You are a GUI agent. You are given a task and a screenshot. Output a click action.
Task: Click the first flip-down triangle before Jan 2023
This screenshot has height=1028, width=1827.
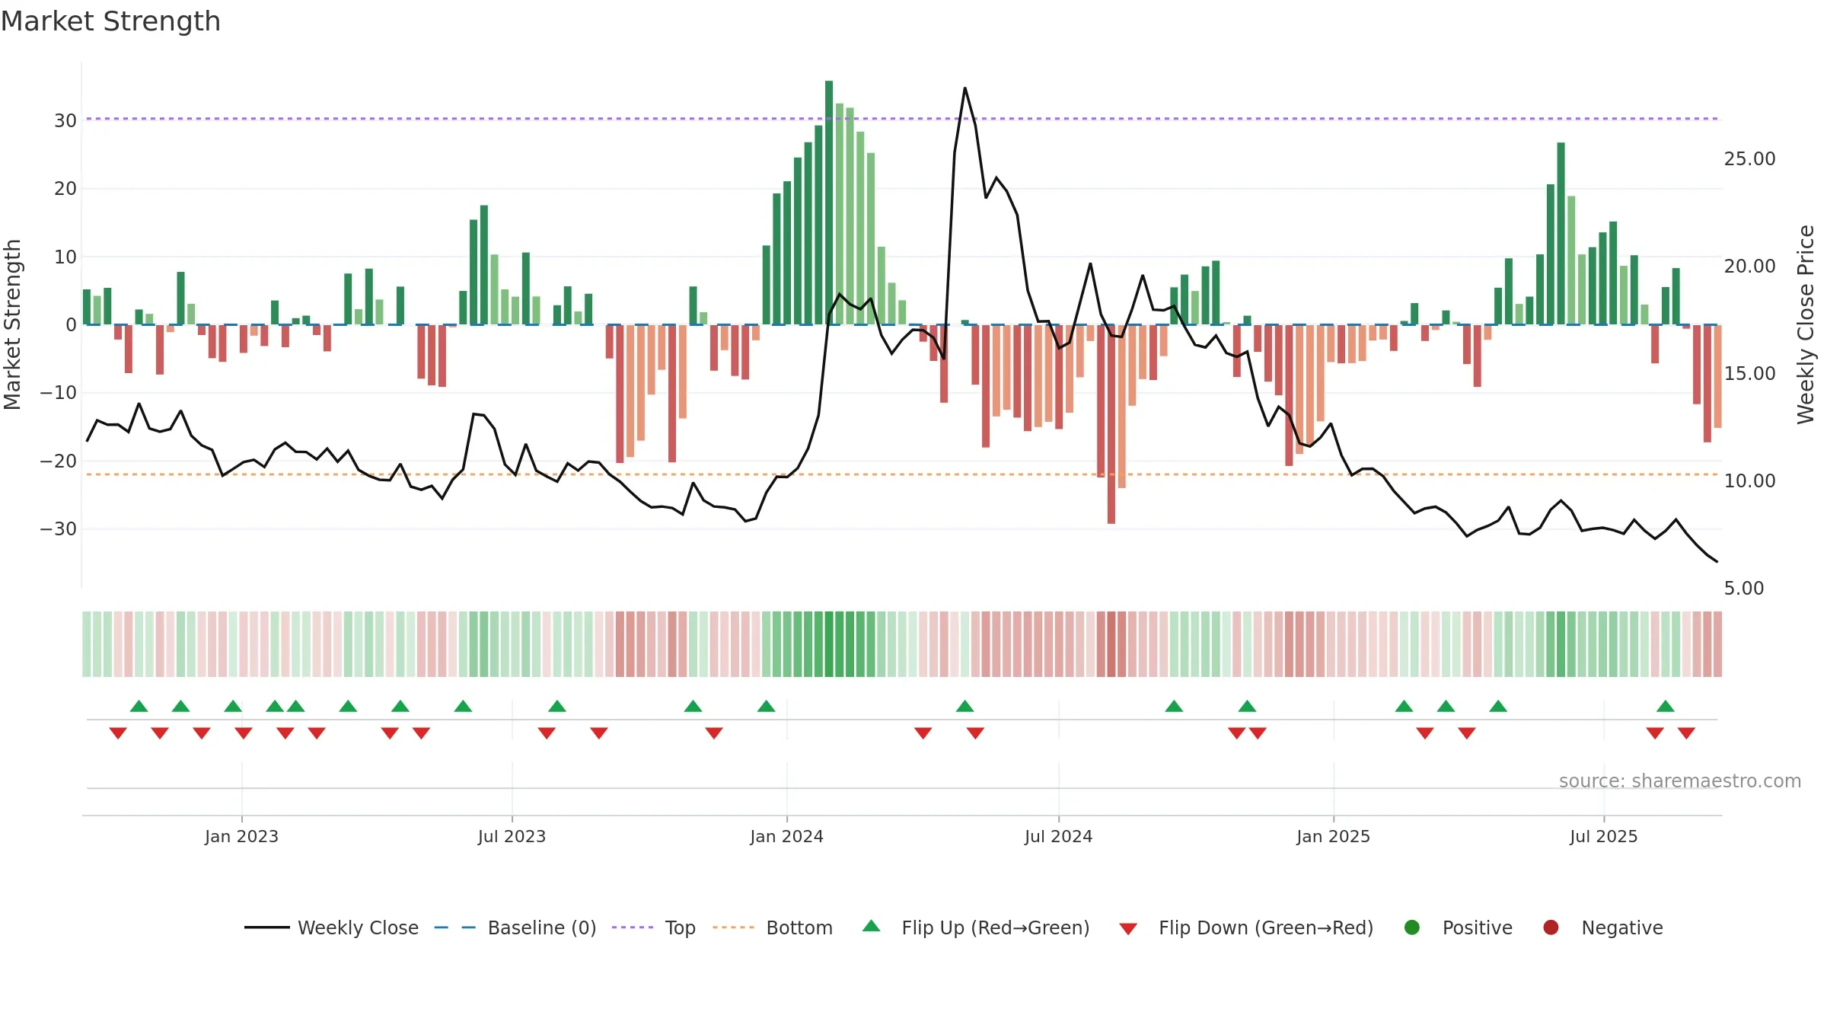coord(118,733)
